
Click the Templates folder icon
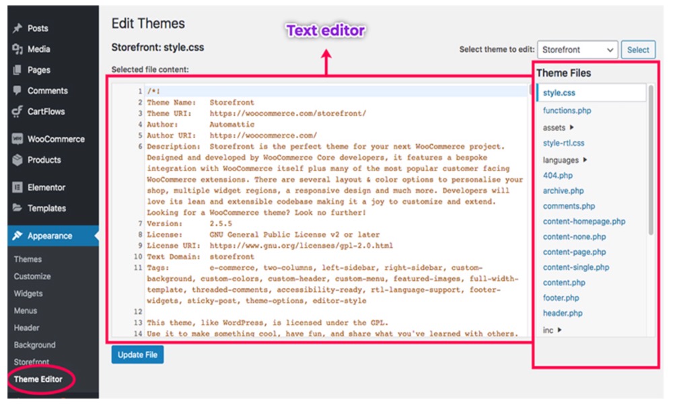(17, 208)
